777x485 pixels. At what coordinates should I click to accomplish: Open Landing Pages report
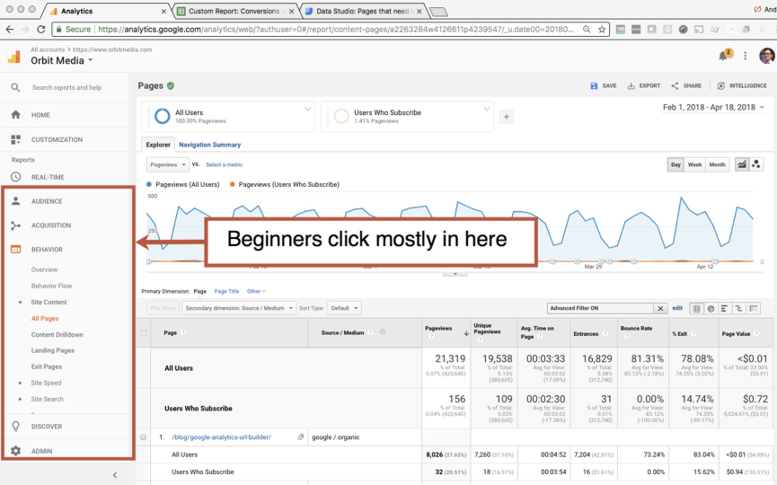coord(53,350)
